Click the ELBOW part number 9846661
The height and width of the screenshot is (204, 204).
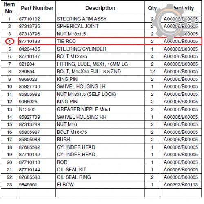(x=28, y=185)
